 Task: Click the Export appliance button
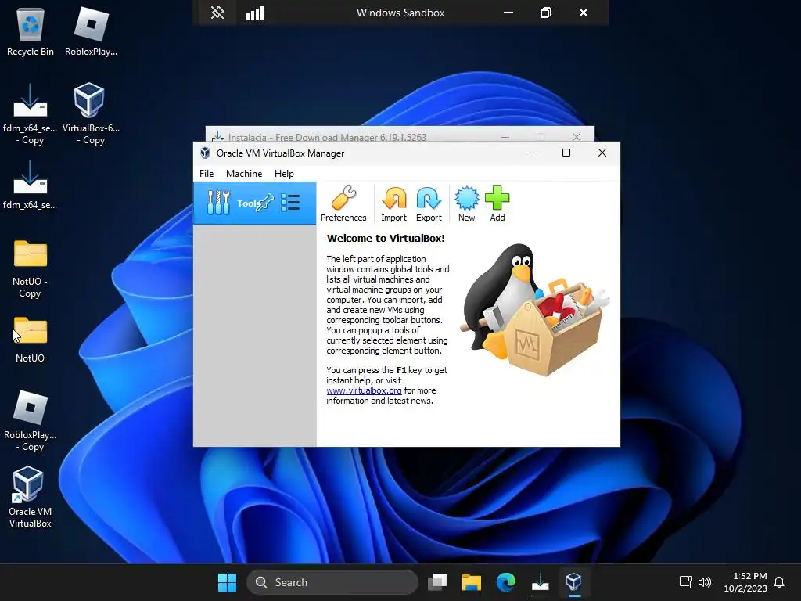click(429, 204)
